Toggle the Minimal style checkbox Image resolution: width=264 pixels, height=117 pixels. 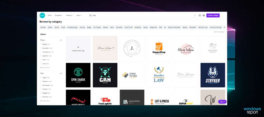[41, 97]
